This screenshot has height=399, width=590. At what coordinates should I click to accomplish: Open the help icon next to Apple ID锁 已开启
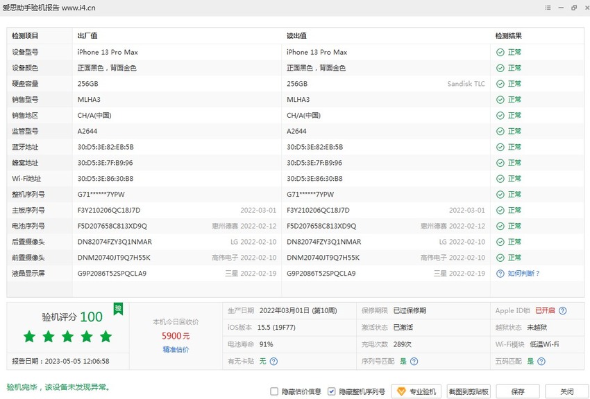coord(562,310)
